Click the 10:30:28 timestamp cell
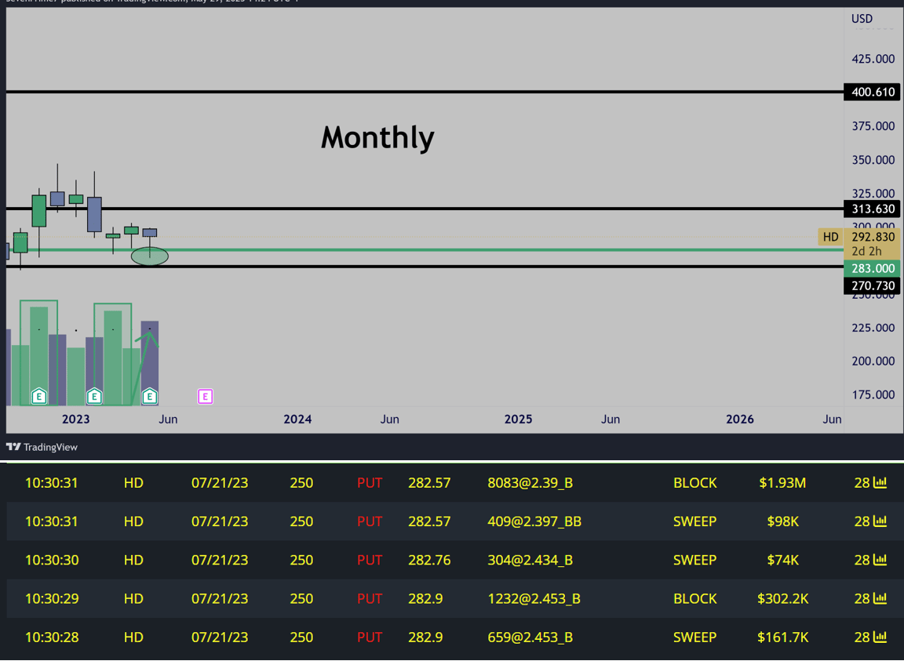 pos(52,637)
